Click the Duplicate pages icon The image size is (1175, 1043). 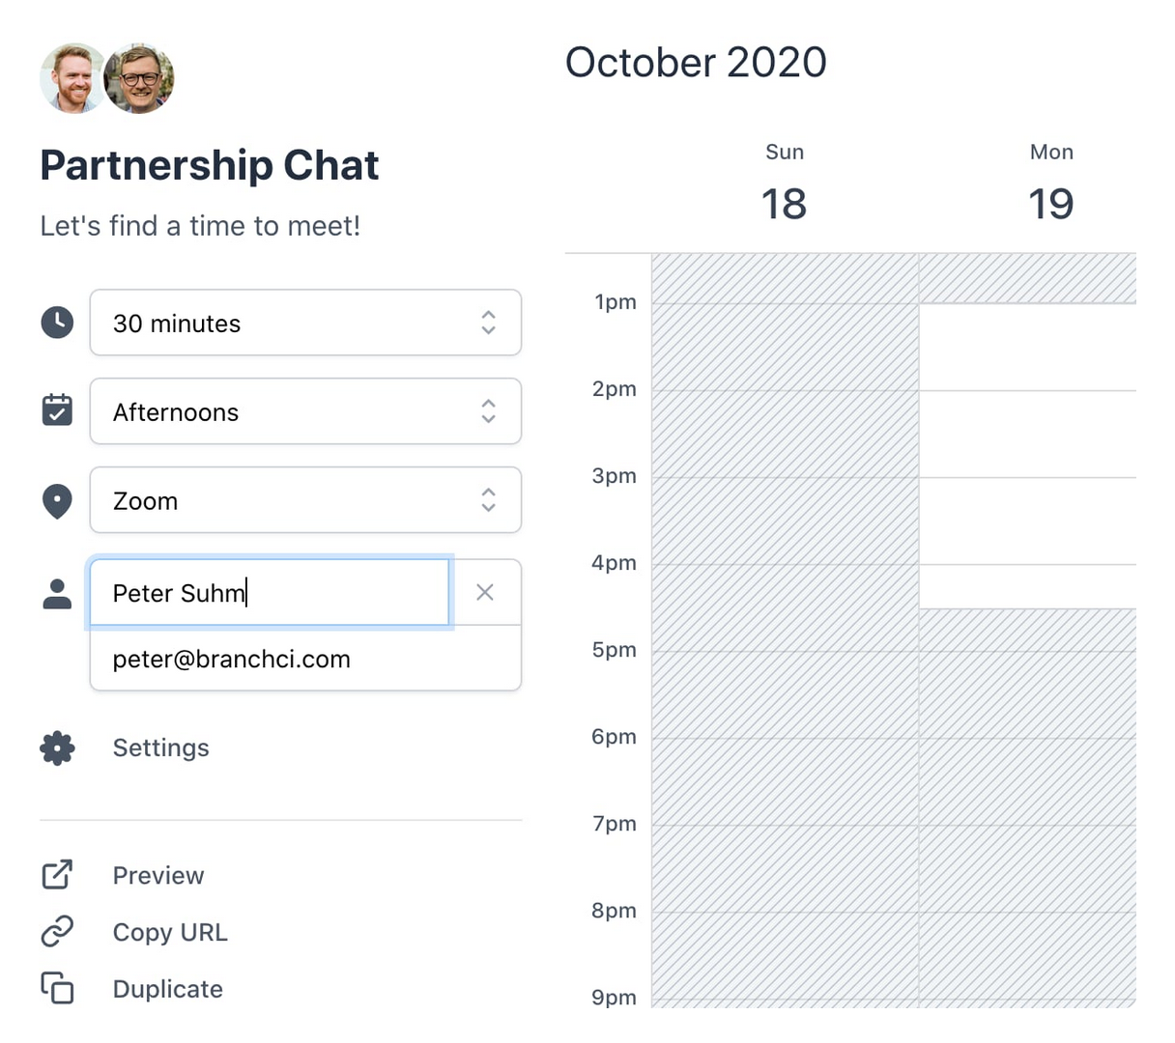pos(57,988)
